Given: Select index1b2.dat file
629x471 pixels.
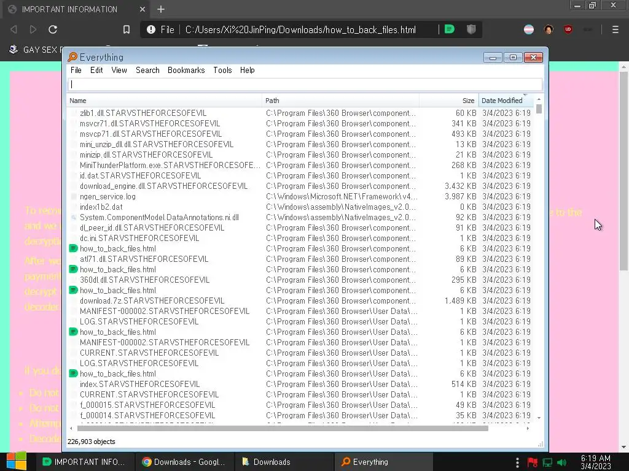Looking at the screenshot, I should [x=101, y=207].
